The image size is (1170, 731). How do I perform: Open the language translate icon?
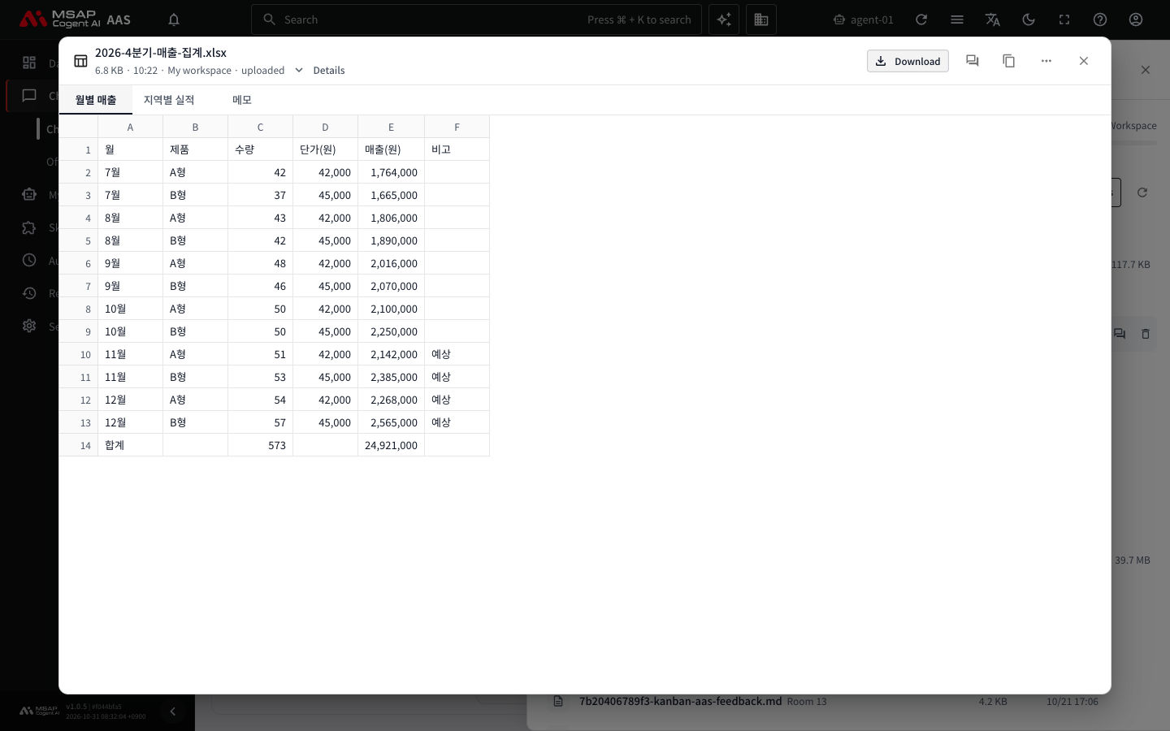tap(993, 19)
